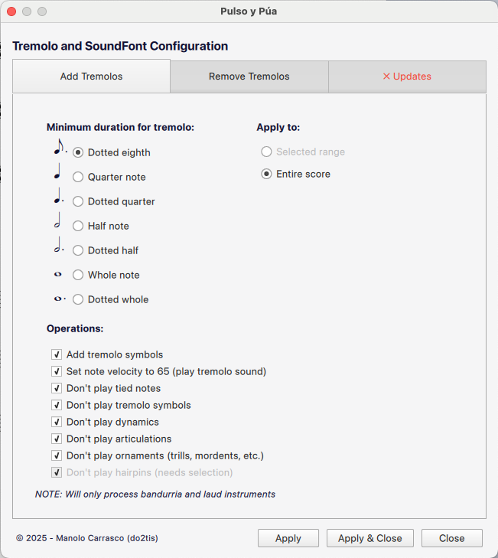Switch to the Remove Tremolos tab
The image size is (498, 558).
249,77
